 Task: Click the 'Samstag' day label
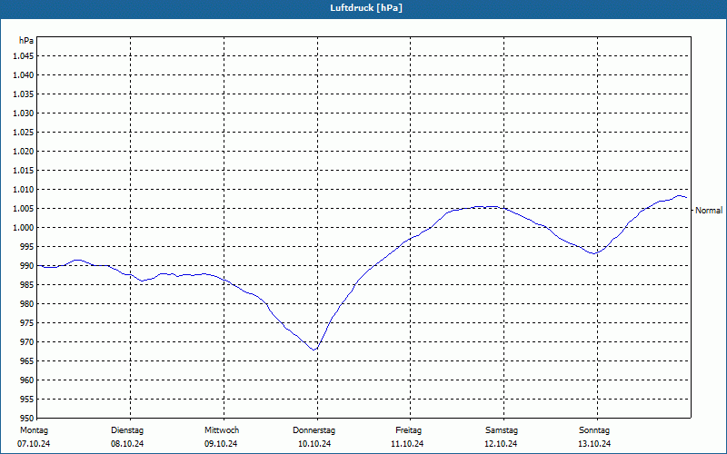(502, 430)
